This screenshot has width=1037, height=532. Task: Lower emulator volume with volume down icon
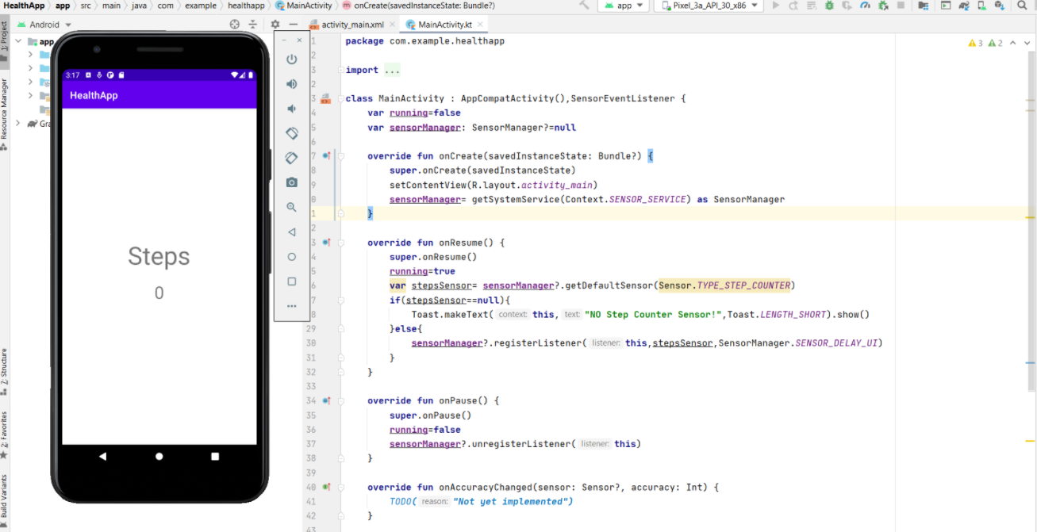tap(292, 109)
